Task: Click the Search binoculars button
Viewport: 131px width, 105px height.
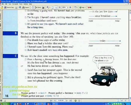Action: [x=26, y=7]
